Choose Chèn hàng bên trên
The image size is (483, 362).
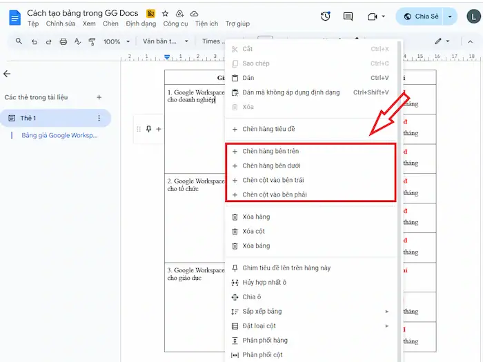click(270, 151)
